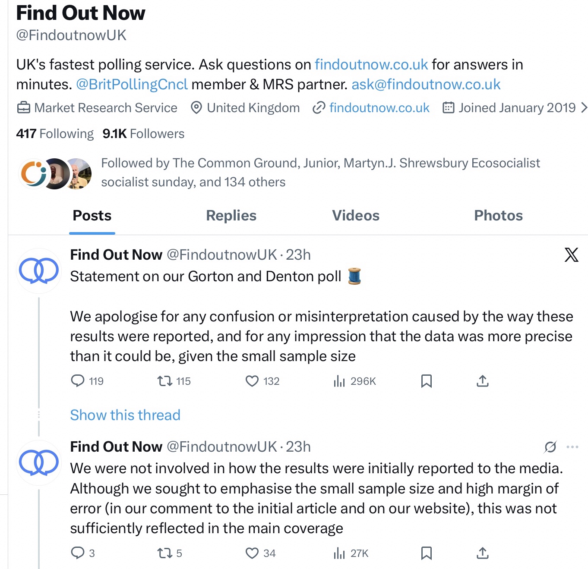Reply to the post with 3 replies
Screen dimensions: 588x569
78,553
